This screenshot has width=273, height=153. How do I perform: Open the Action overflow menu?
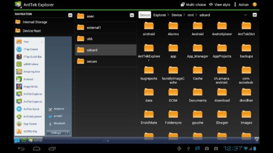coord(241,5)
